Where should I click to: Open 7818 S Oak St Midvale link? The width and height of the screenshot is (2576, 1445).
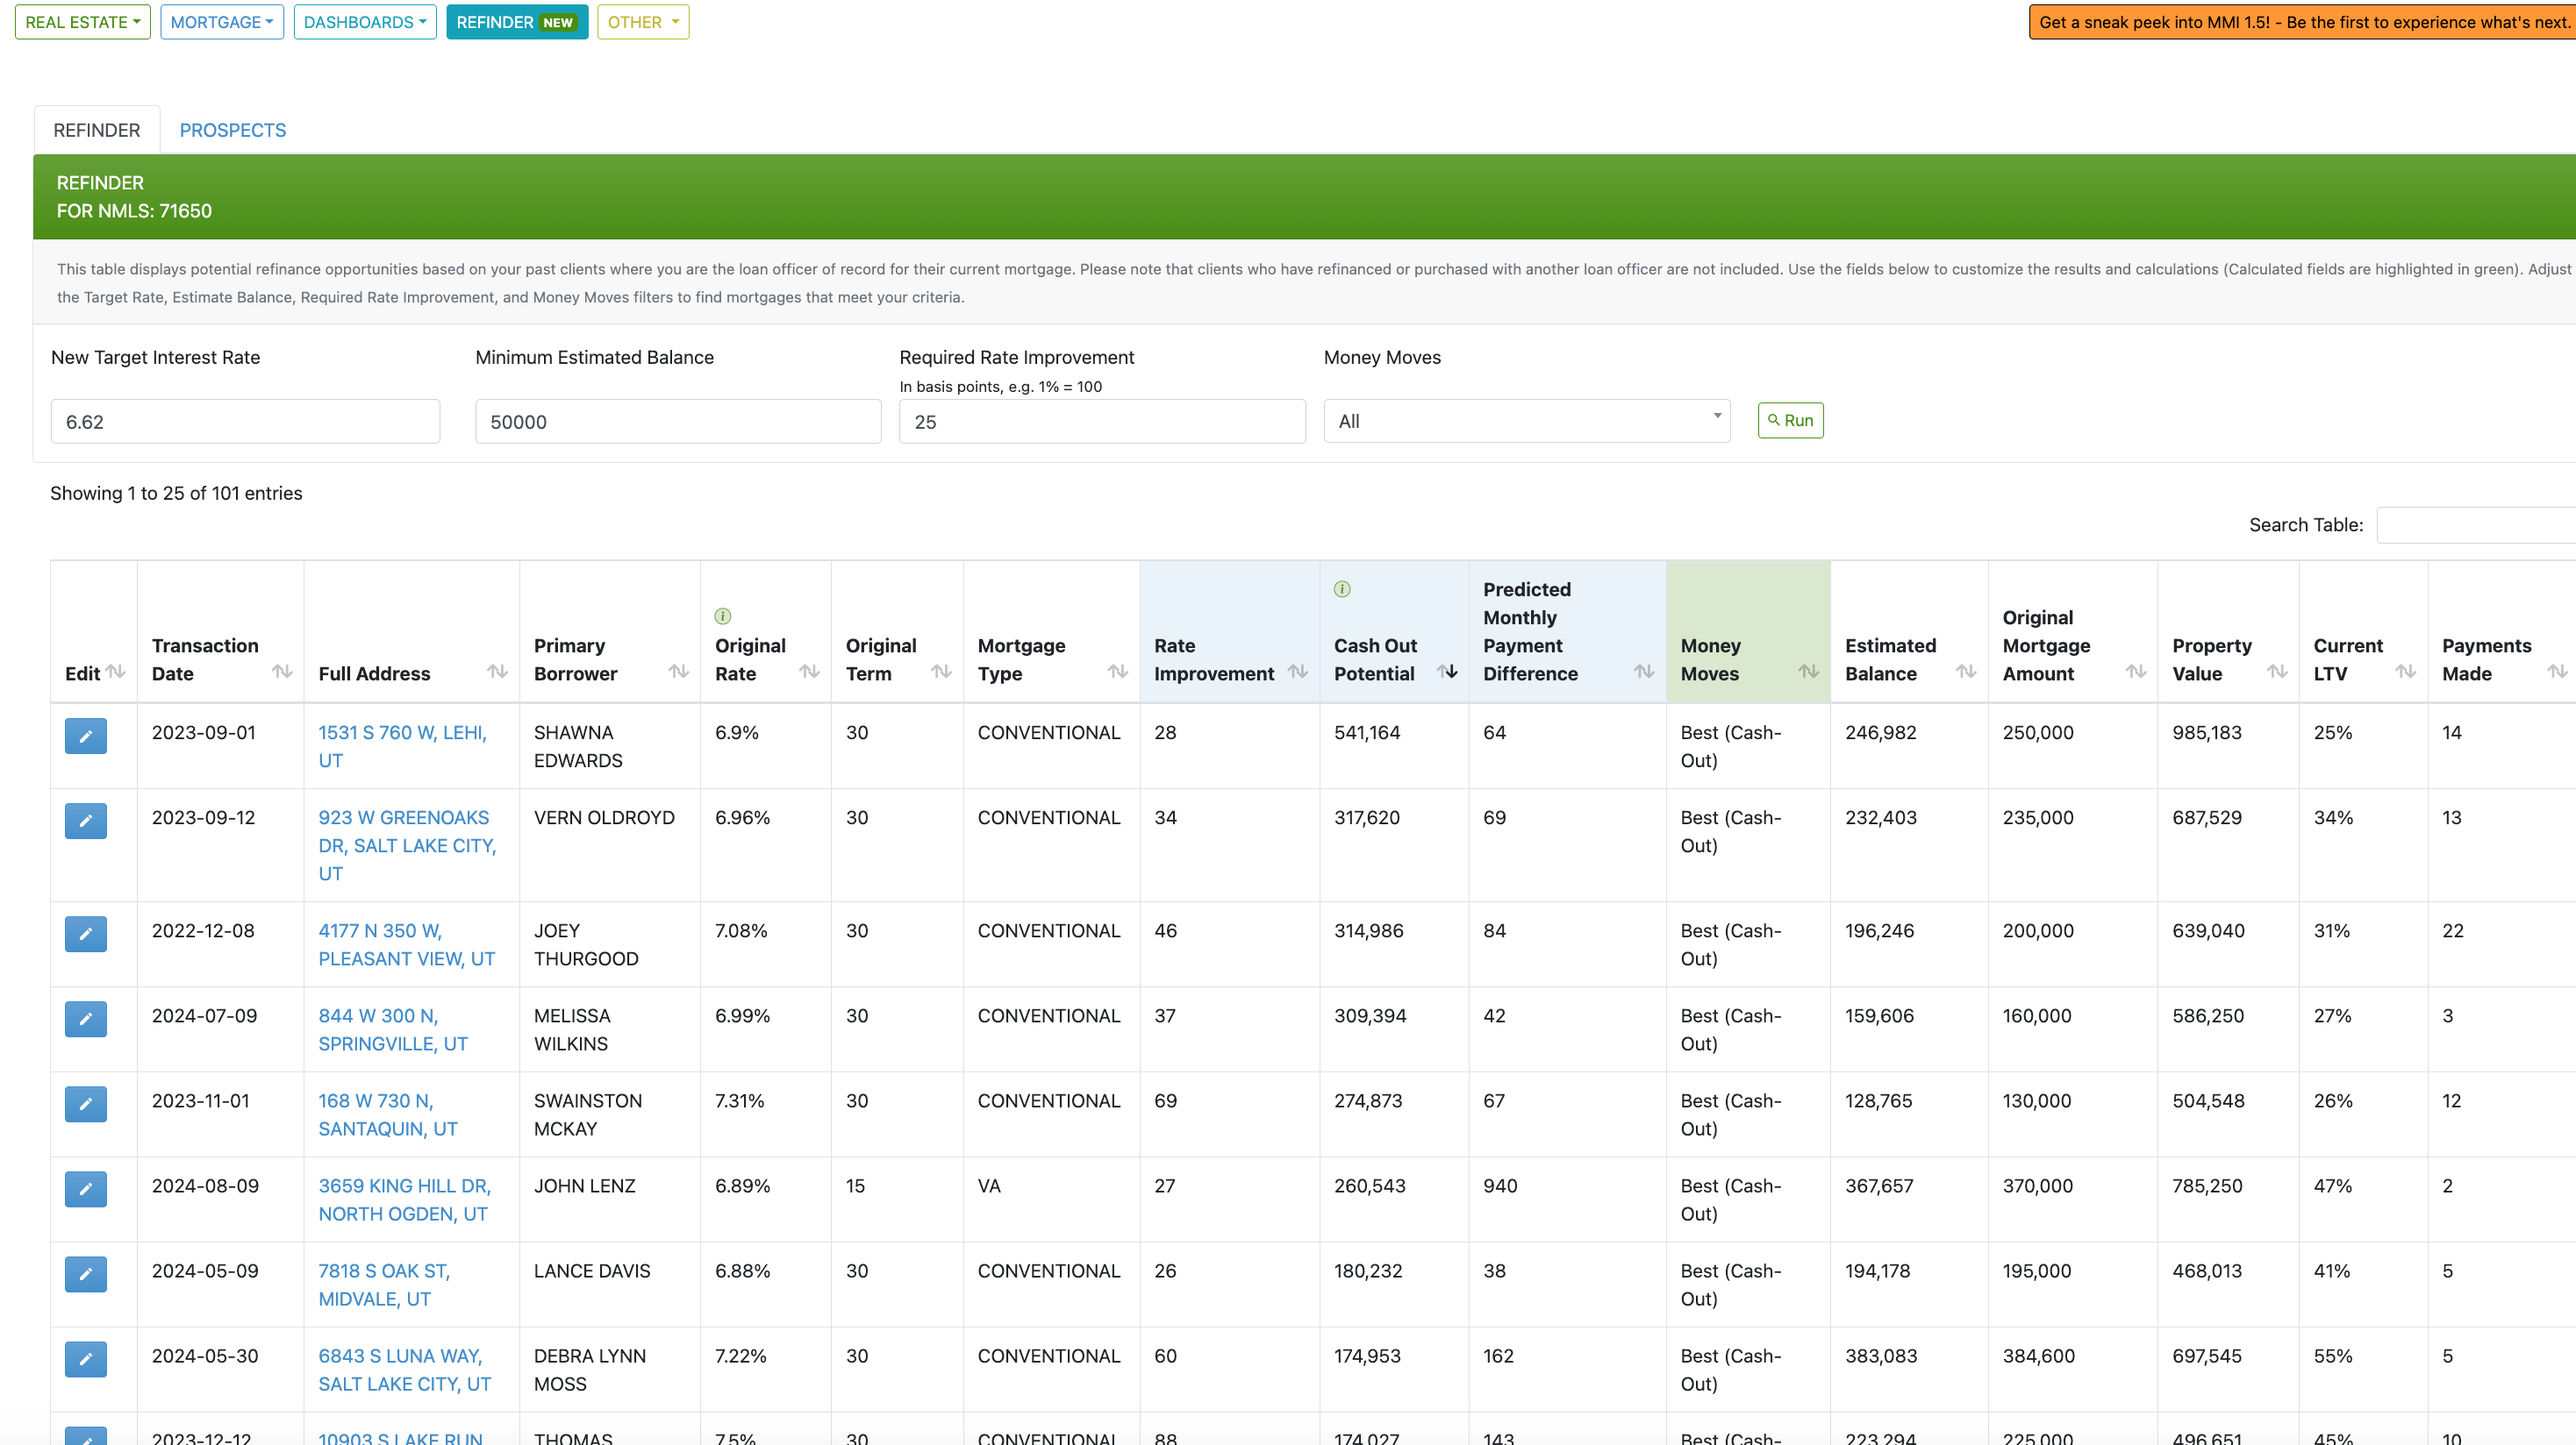(384, 1285)
